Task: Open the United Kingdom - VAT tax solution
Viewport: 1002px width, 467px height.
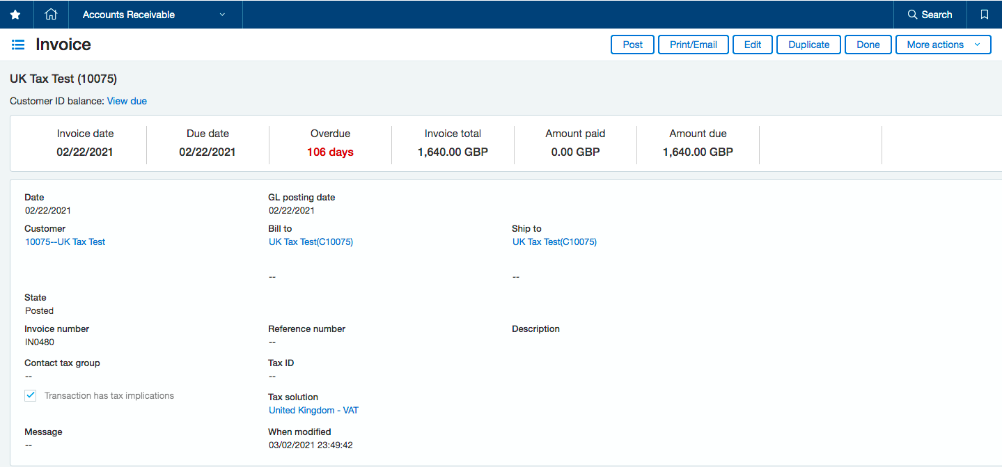Action: pyautogui.click(x=313, y=410)
